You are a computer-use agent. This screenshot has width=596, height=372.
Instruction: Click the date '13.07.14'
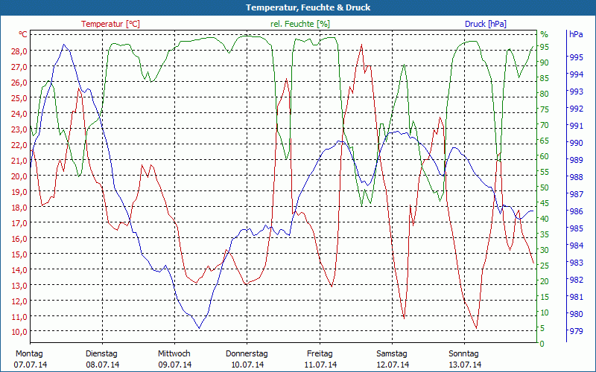coord(464,365)
